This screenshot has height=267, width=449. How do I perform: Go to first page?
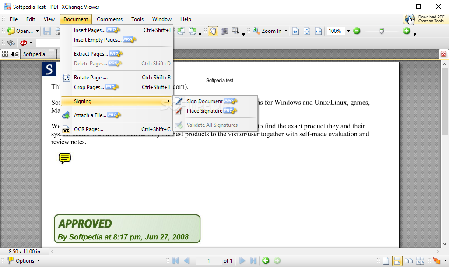coord(175,260)
